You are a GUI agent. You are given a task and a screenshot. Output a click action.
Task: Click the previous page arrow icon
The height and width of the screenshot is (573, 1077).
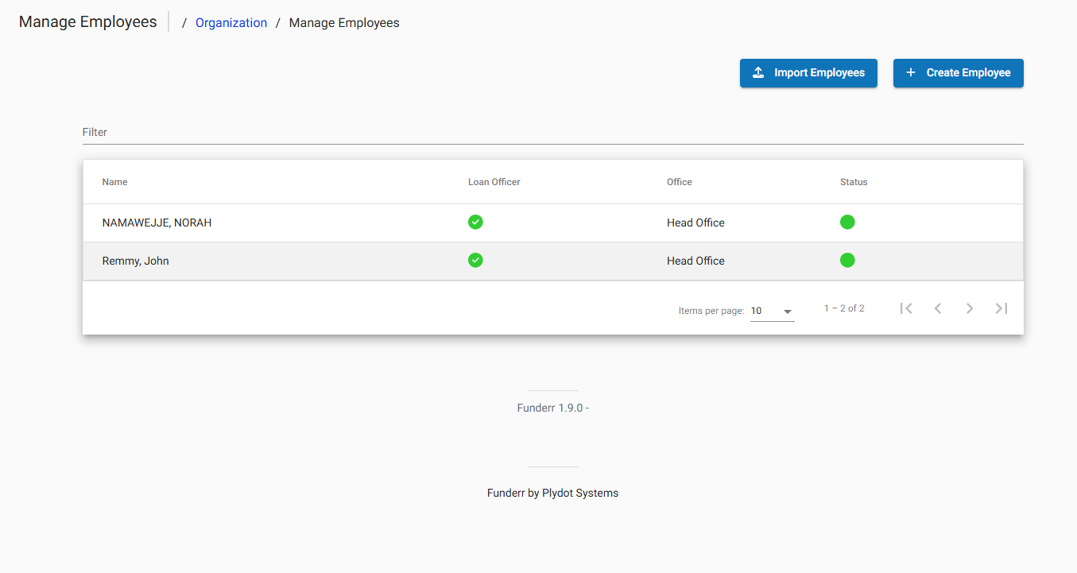pos(938,308)
